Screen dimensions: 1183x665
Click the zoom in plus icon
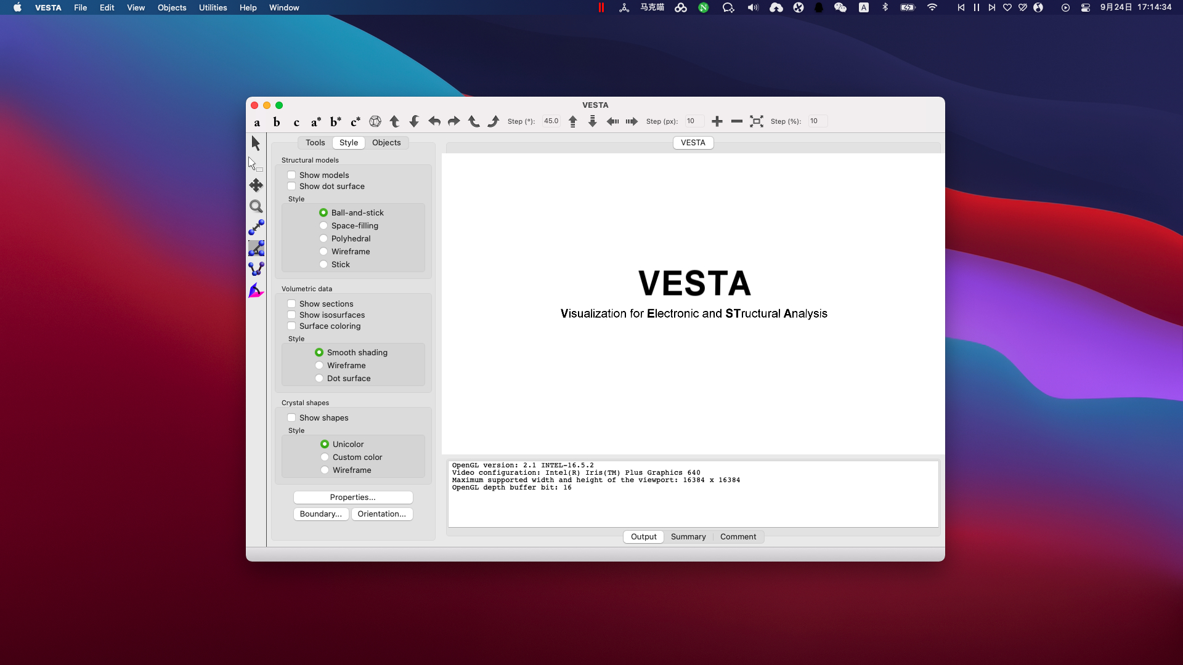click(717, 121)
